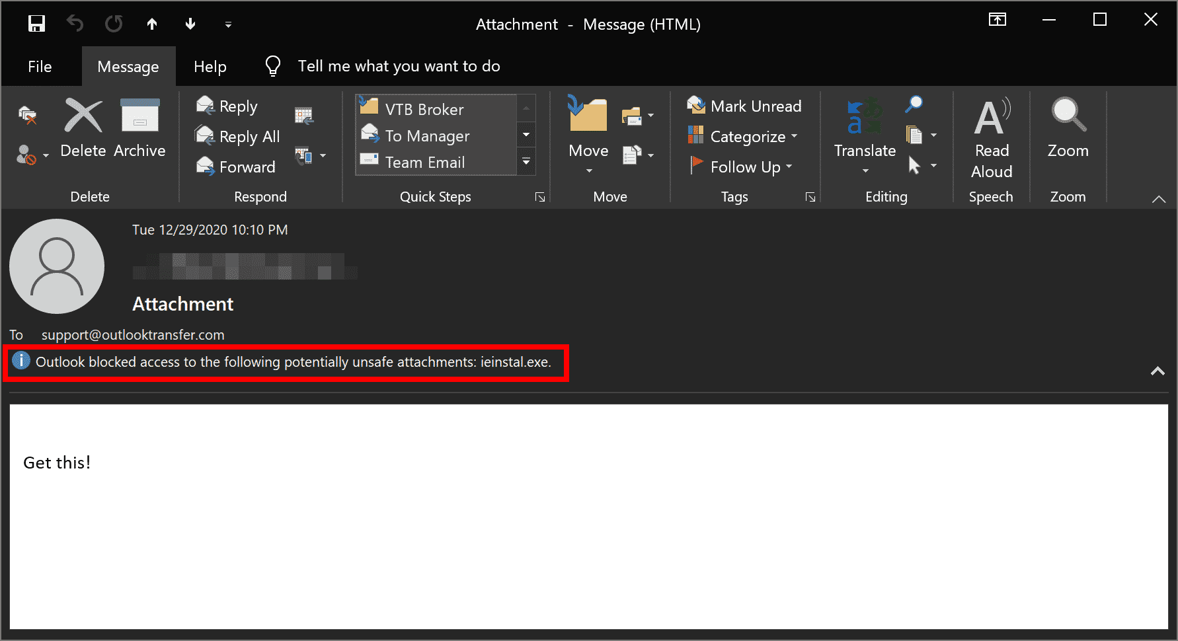Reply to the sender
The height and width of the screenshot is (641, 1178).
[236, 106]
